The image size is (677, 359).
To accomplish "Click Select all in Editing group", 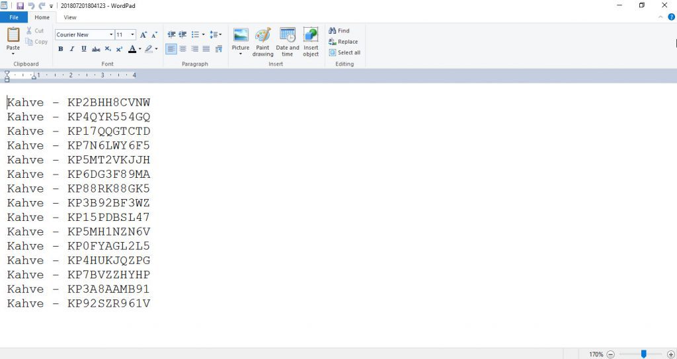I will (344, 53).
